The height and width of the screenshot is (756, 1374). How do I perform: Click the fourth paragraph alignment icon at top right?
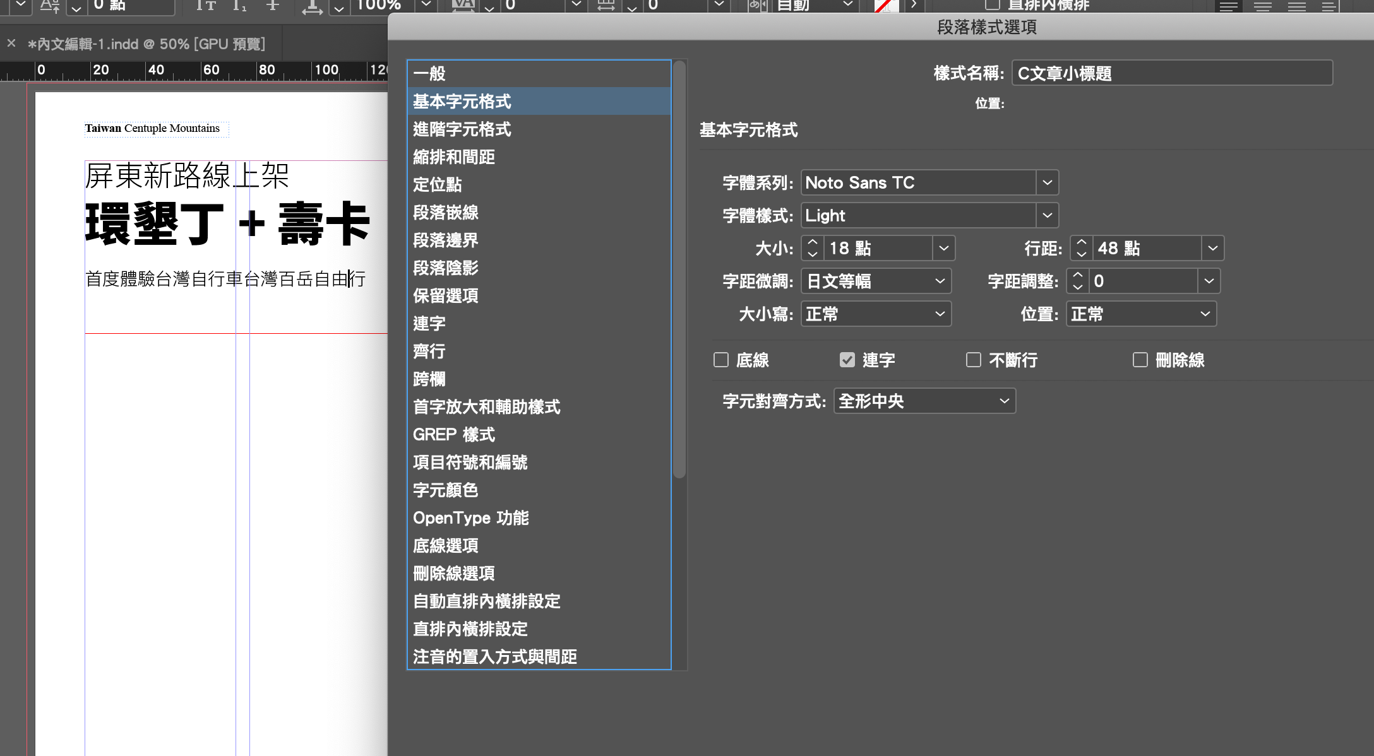click(x=1329, y=7)
